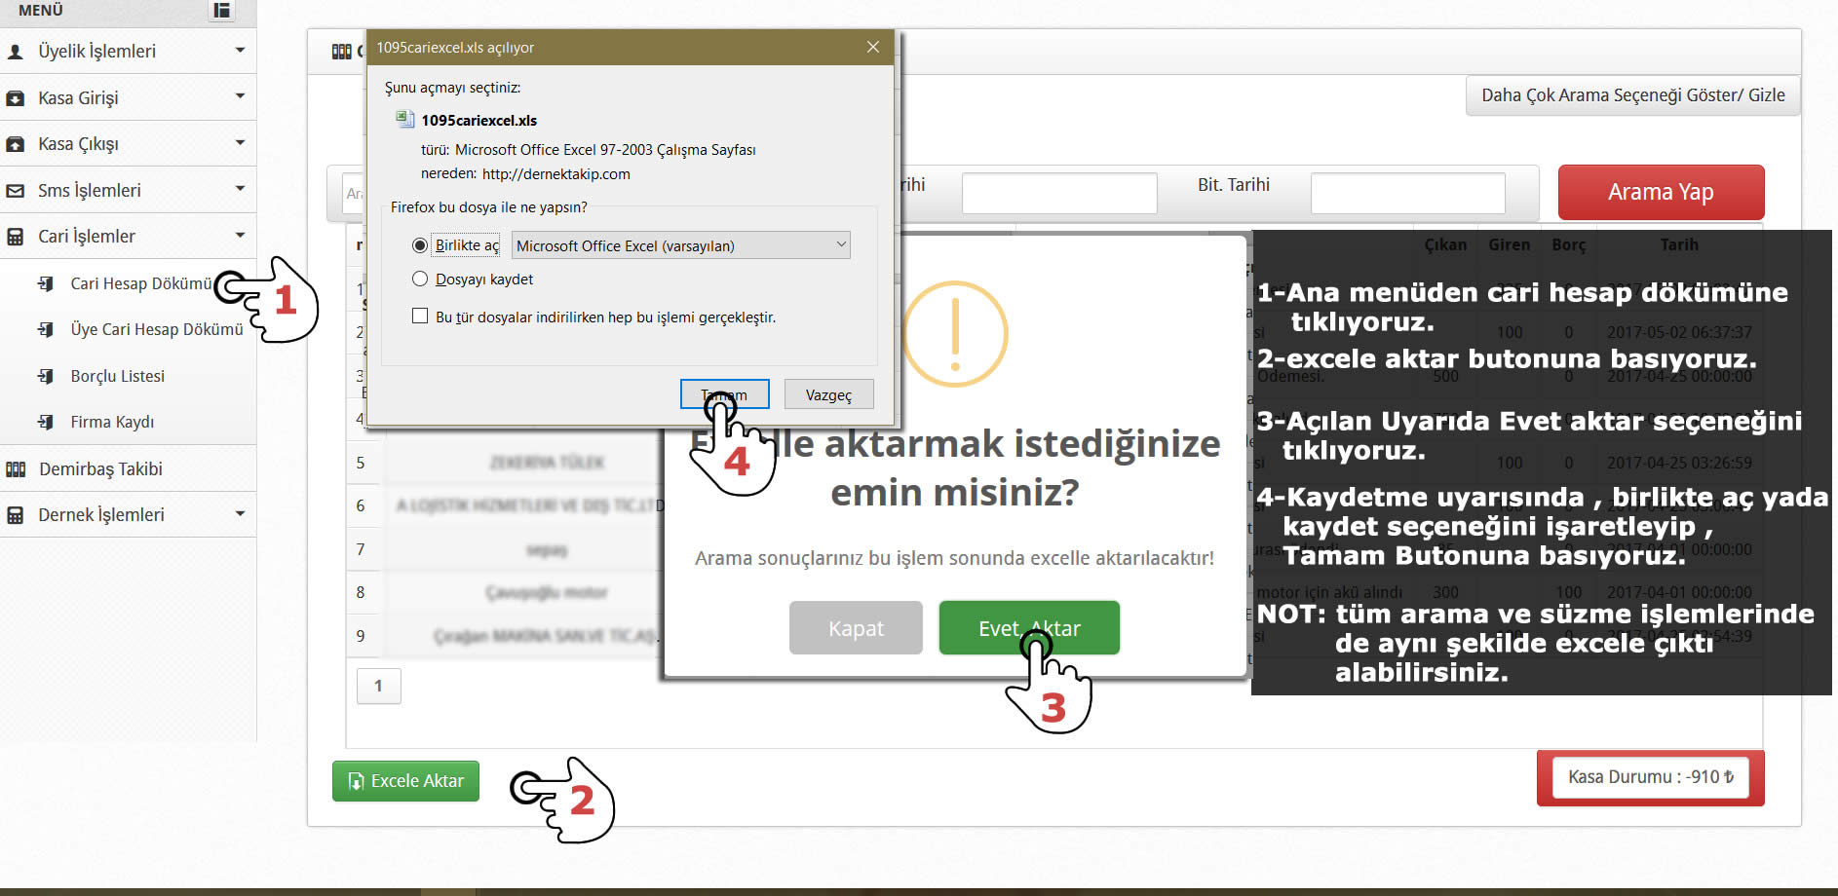Select the Birlikte aç radio button
This screenshot has height=896, width=1838.
[420, 245]
